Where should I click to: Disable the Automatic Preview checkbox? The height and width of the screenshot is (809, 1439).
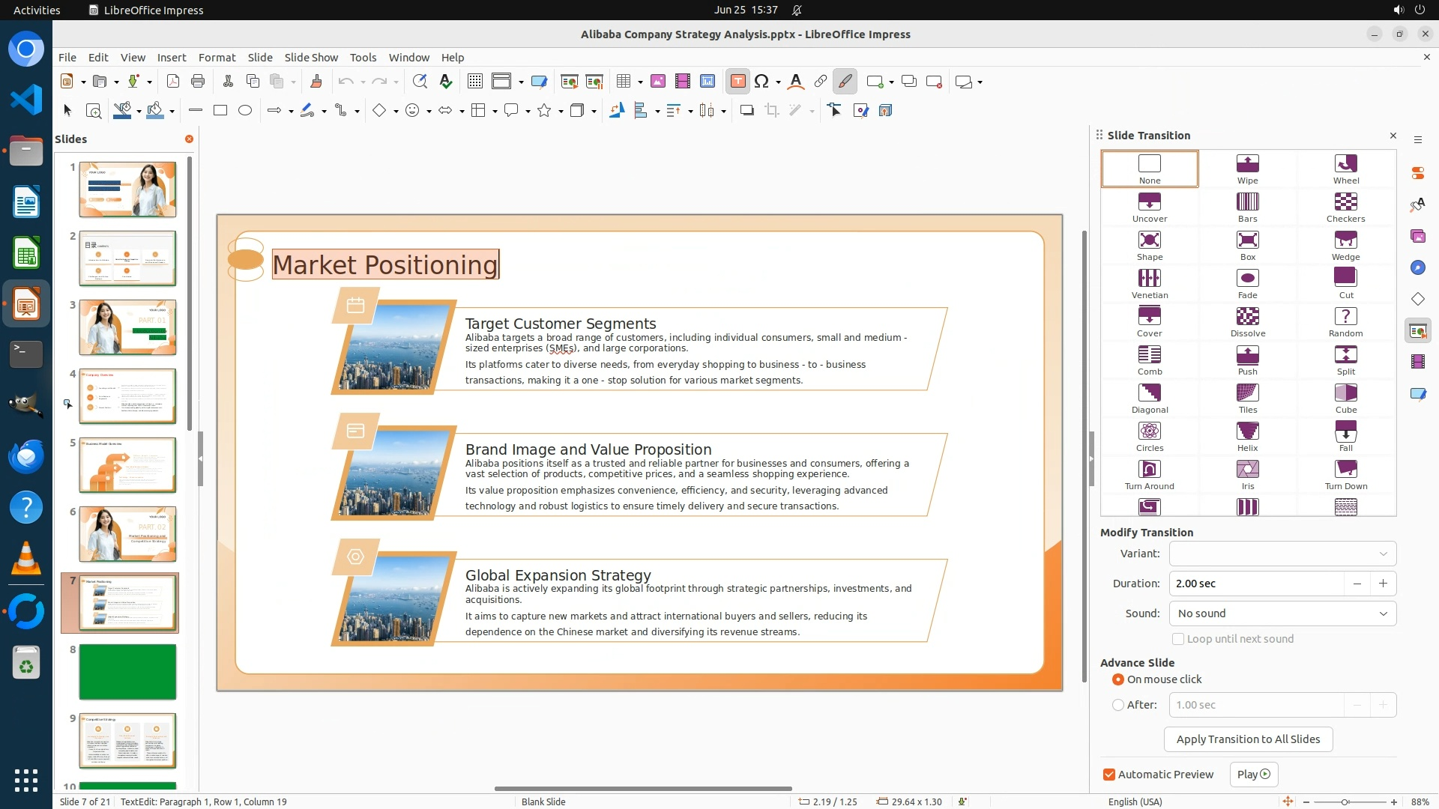[1109, 775]
